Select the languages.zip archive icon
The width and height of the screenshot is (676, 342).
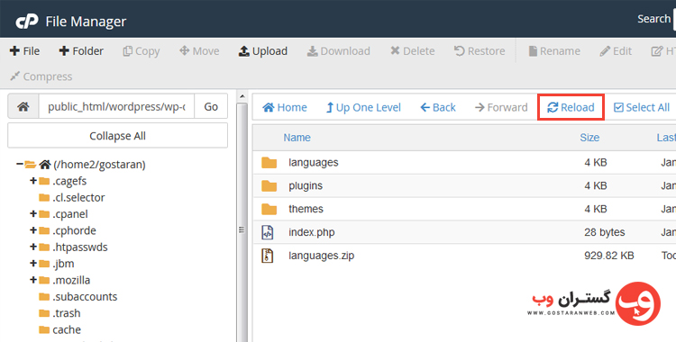pyautogui.click(x=268, y=256)
